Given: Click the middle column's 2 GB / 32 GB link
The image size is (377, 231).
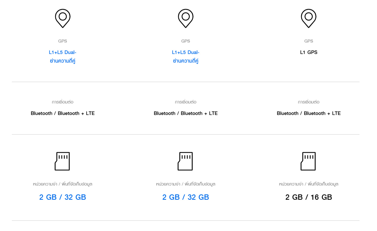Looking at the screenshot, I should [x=186, y=197].
